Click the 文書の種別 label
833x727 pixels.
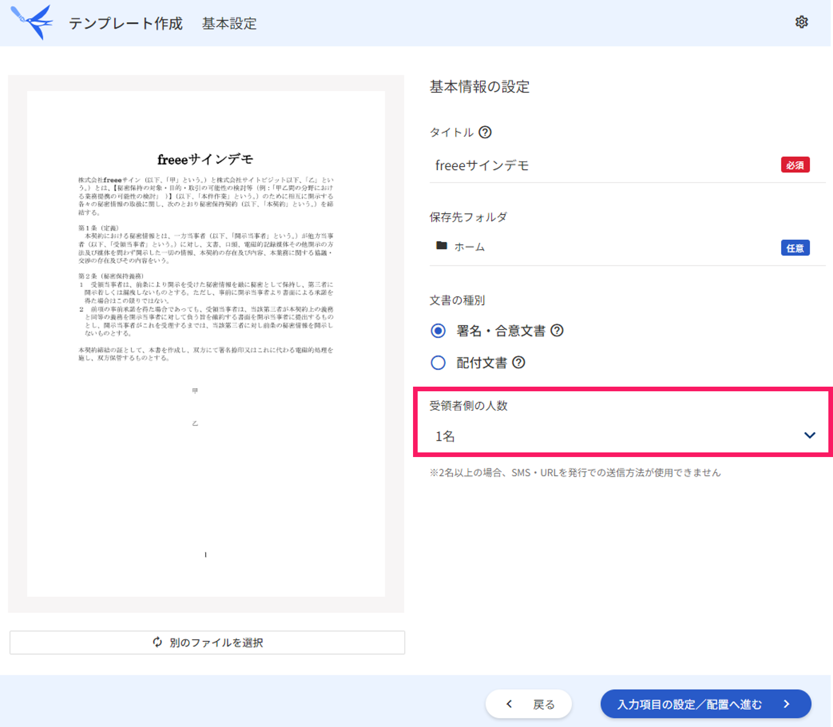coord(457,300)
